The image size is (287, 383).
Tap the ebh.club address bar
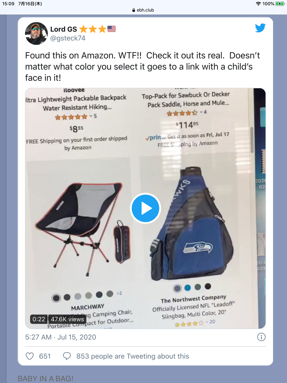click(x=143, y=10)
